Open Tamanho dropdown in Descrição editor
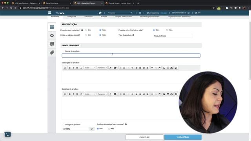This screenshot has width=251, height=141. click(x=102, y=68)
